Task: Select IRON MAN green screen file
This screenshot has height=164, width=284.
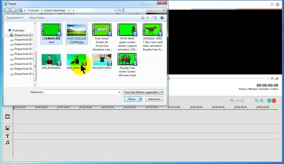Action: point(127,37)
